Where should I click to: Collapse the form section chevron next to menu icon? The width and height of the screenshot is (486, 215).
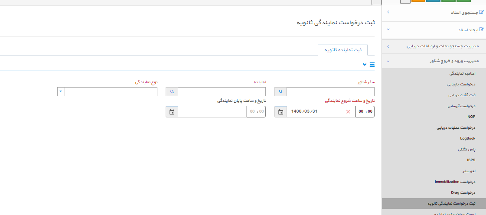tap(365, 65)
